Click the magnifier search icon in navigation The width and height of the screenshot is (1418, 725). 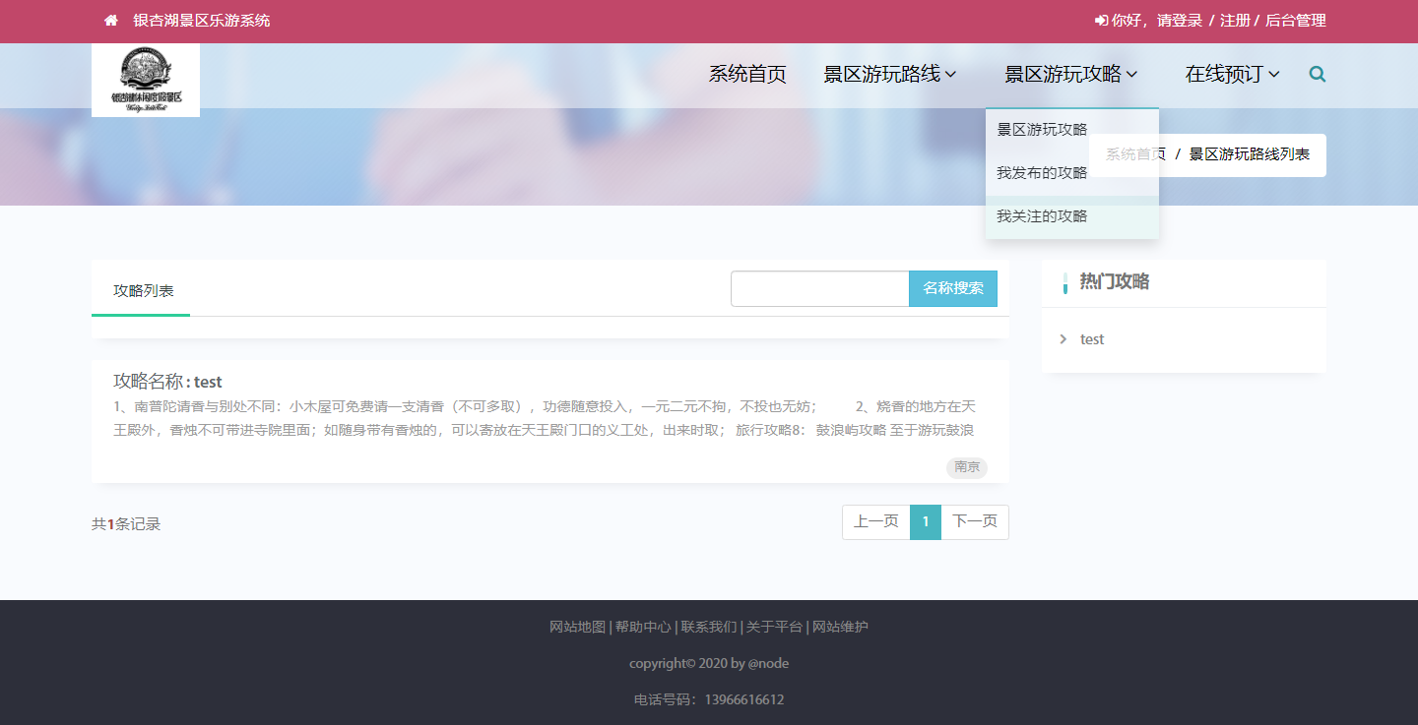(1317, 74)
